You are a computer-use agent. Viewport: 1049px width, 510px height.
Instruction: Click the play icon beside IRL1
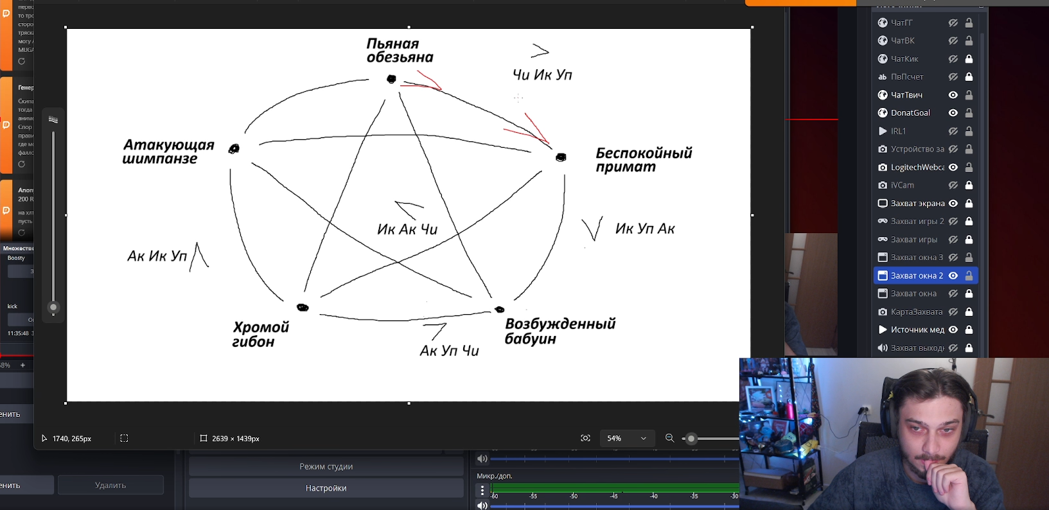pos(883,131)
